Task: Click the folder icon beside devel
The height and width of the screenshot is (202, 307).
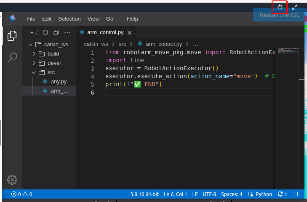Action: point(42,63)
